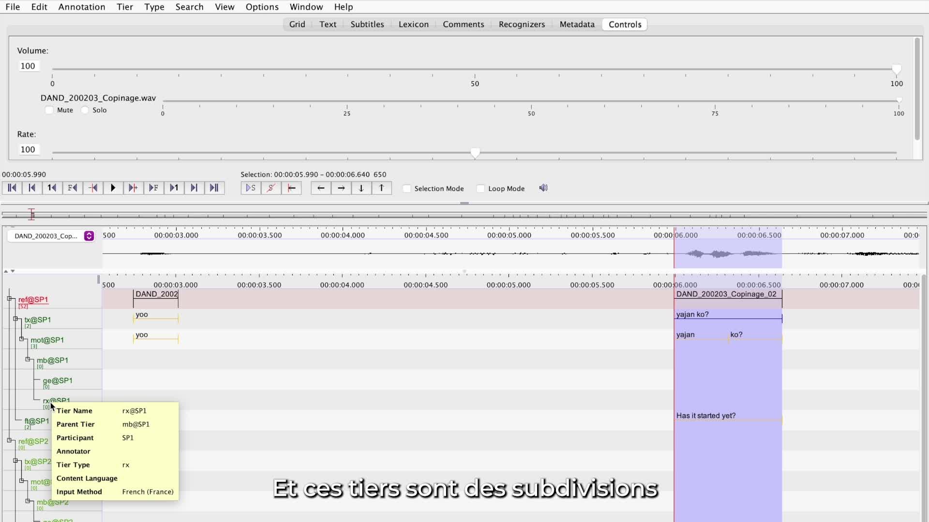Viewport: 929px width, 522px height.
Task: Switch to the Subtitles tab
Action: coord(367,24)
